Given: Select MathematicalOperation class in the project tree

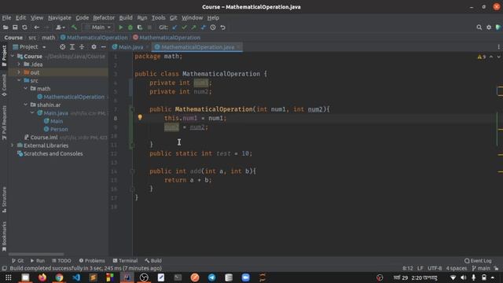Looking at the screenshot, I should 74,97.
